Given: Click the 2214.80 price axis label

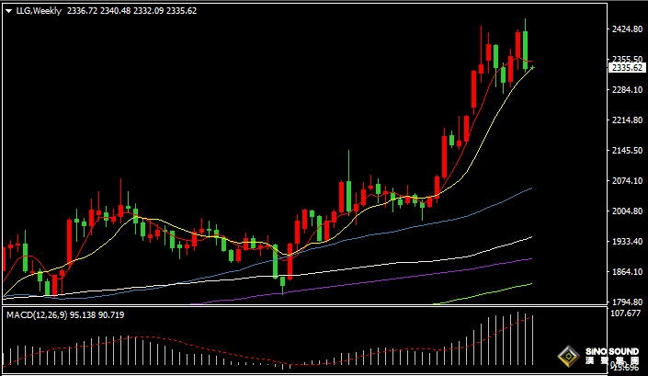Looking at the screenshot, I should click(626, 120).
